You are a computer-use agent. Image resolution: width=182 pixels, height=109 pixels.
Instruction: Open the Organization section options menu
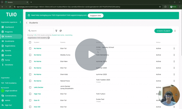(21, 78)
